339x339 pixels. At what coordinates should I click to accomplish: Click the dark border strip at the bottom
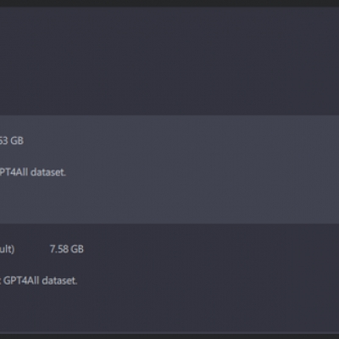[x=169, y=336]
